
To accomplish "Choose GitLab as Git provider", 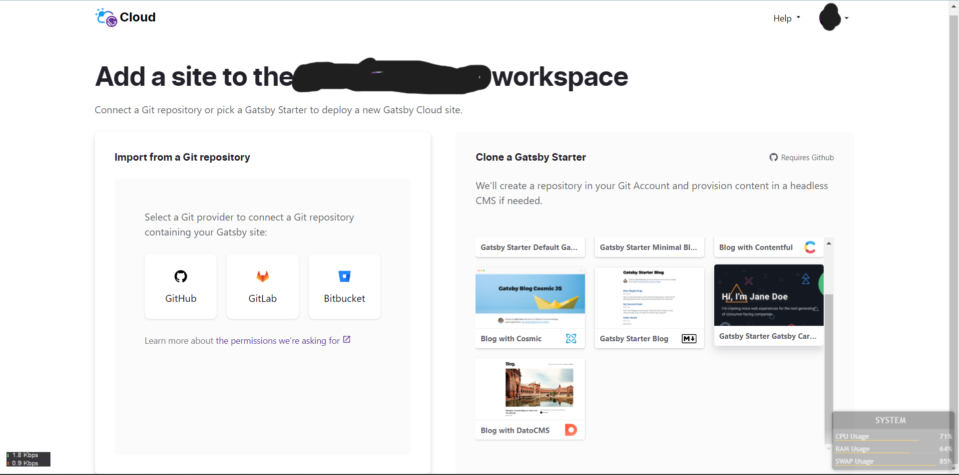I will click(263, 286).
